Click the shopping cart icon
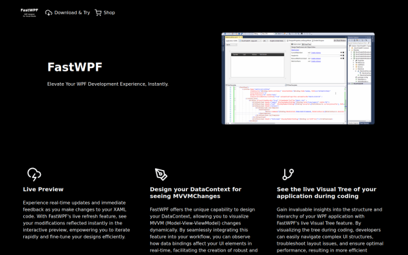 click(x=98, y=13)
